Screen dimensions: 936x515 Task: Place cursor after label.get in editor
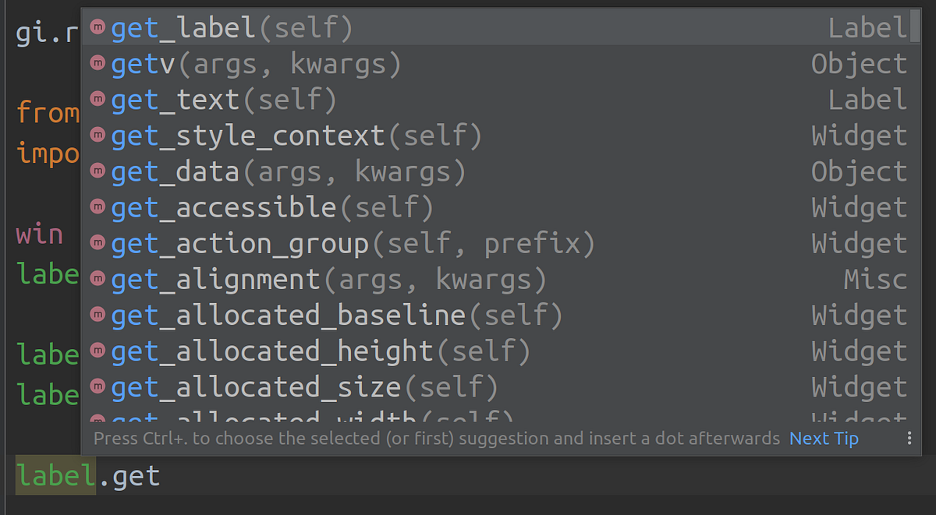[x=161, y=475]
